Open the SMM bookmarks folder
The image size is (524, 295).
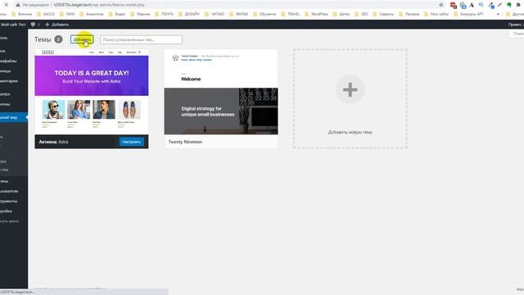click(x=67, y=14)
